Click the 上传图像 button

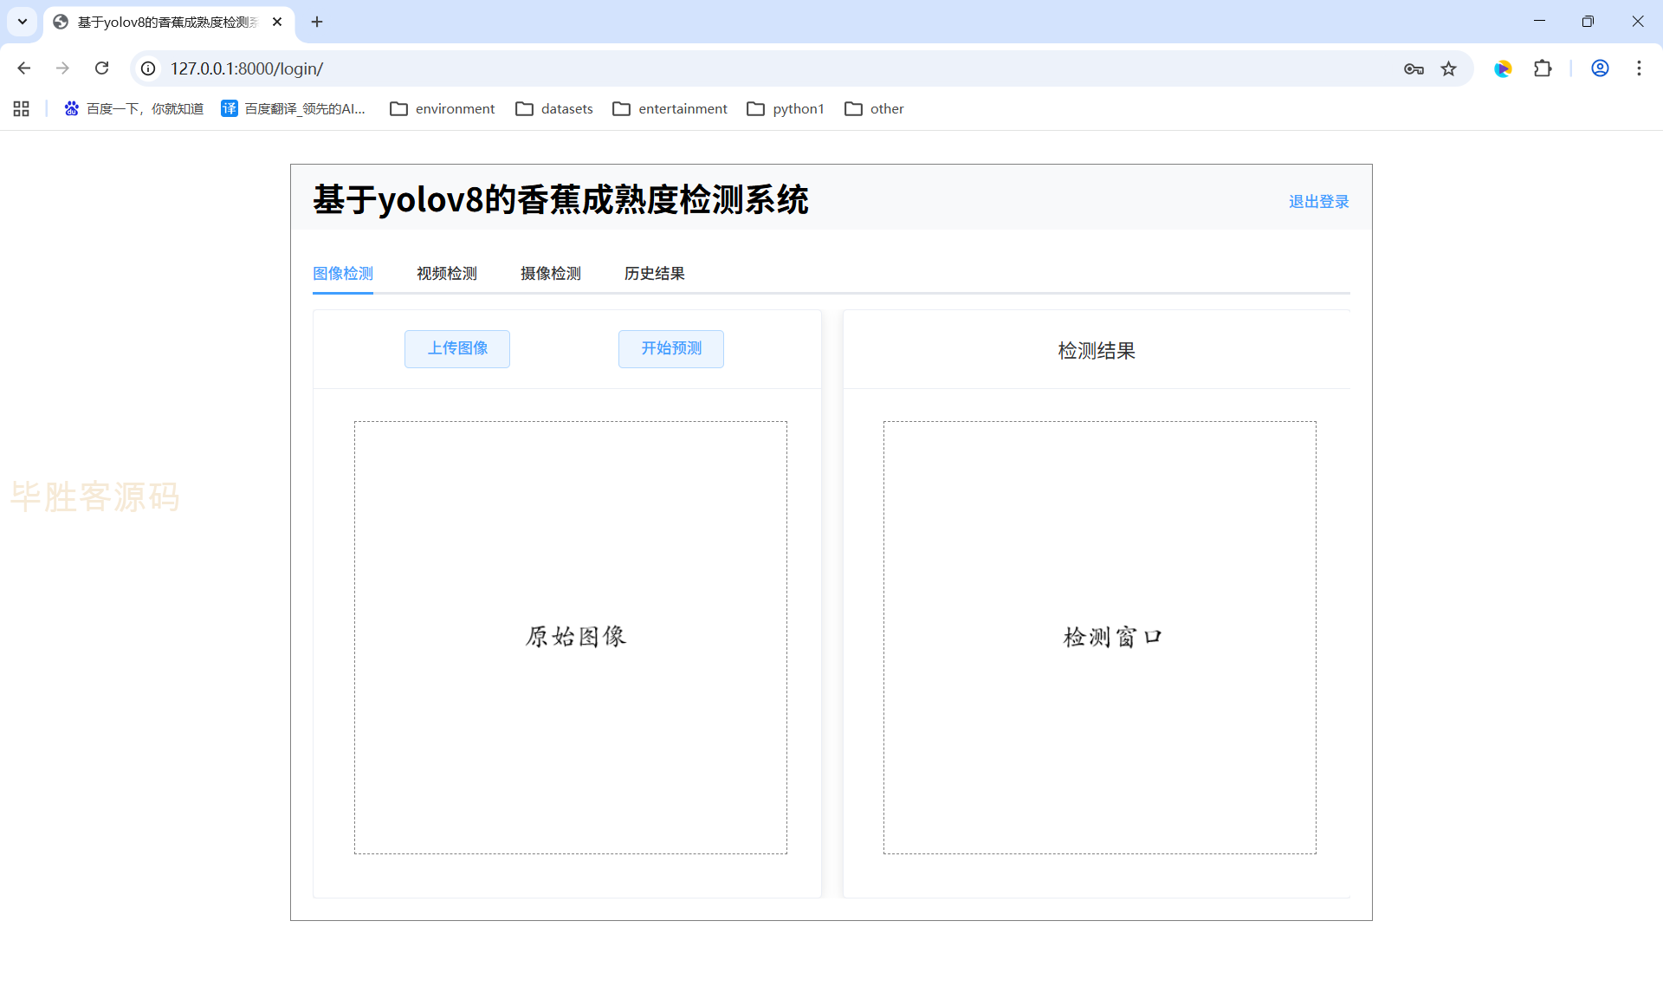(457, 348)
